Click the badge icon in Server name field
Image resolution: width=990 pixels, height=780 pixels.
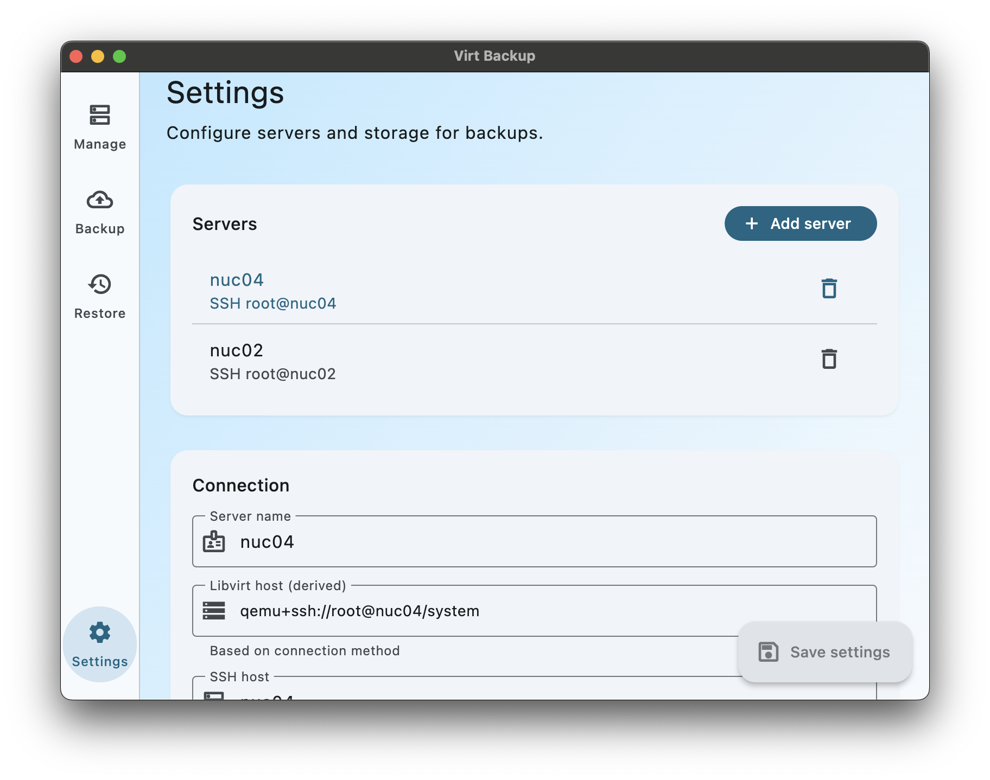pyautogui.click(x=214, y=541)
